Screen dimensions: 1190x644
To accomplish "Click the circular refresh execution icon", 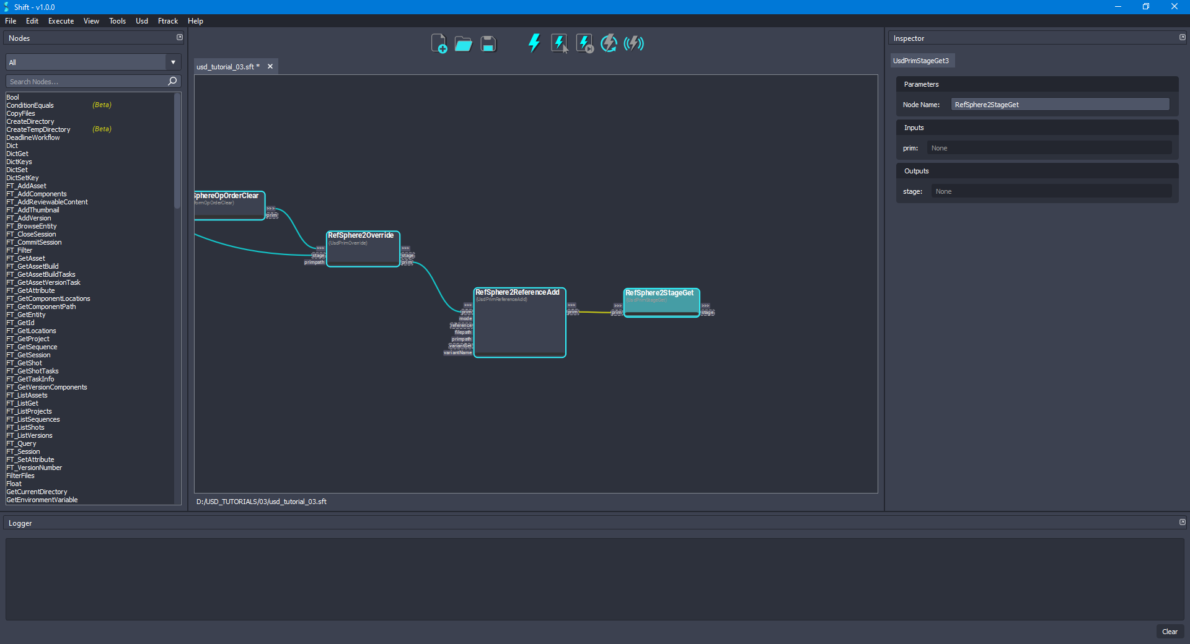I will tap(609, 43).
